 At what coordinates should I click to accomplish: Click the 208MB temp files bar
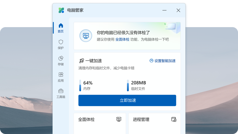[x=128, y=86]
